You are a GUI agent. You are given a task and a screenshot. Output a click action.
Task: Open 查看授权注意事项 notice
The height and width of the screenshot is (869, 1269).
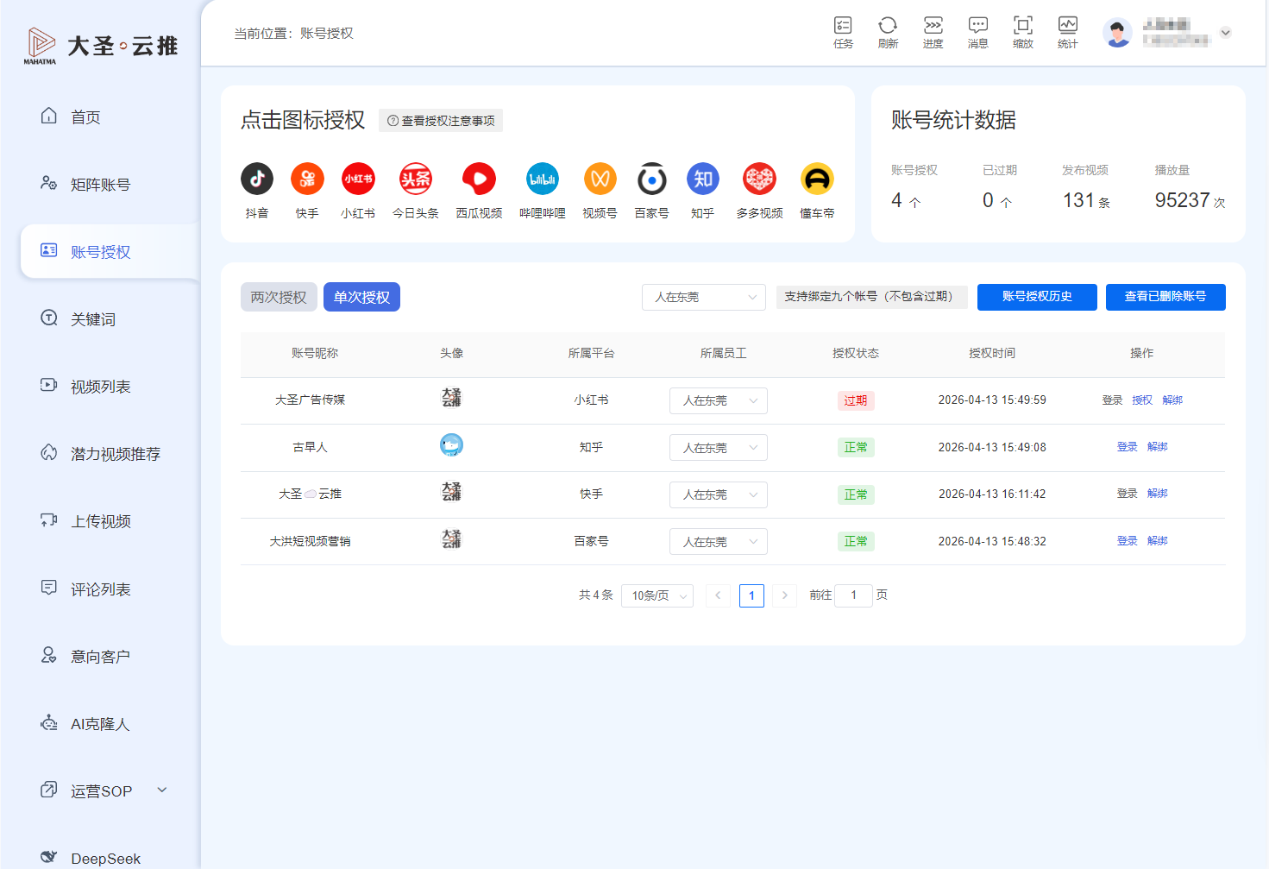pos(441,121)
